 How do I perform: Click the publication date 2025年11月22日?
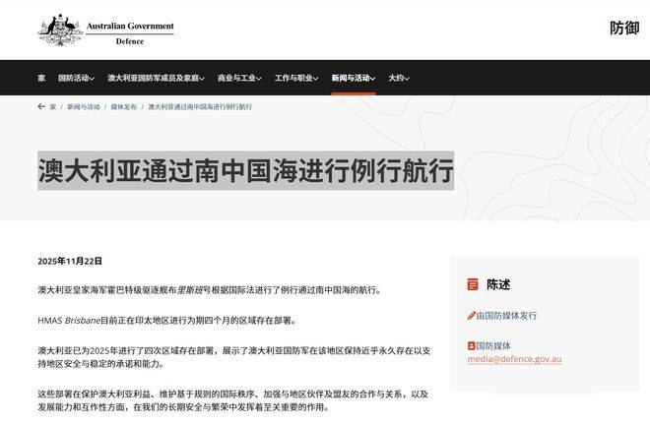(70, 261)
